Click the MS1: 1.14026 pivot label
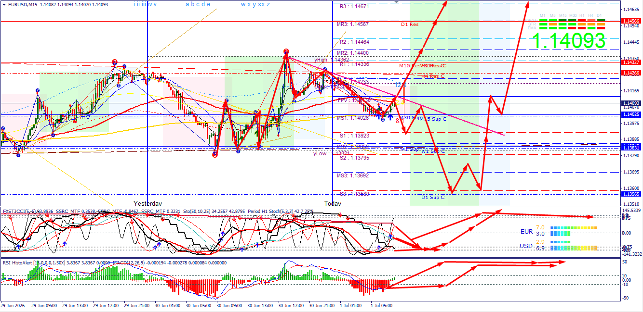The width and height of the screenshot is (643, 312). [353, 118]
